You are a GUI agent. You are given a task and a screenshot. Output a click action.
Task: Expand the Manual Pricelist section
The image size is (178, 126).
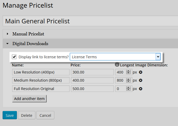pyautogui.click(x=28, y=34)
